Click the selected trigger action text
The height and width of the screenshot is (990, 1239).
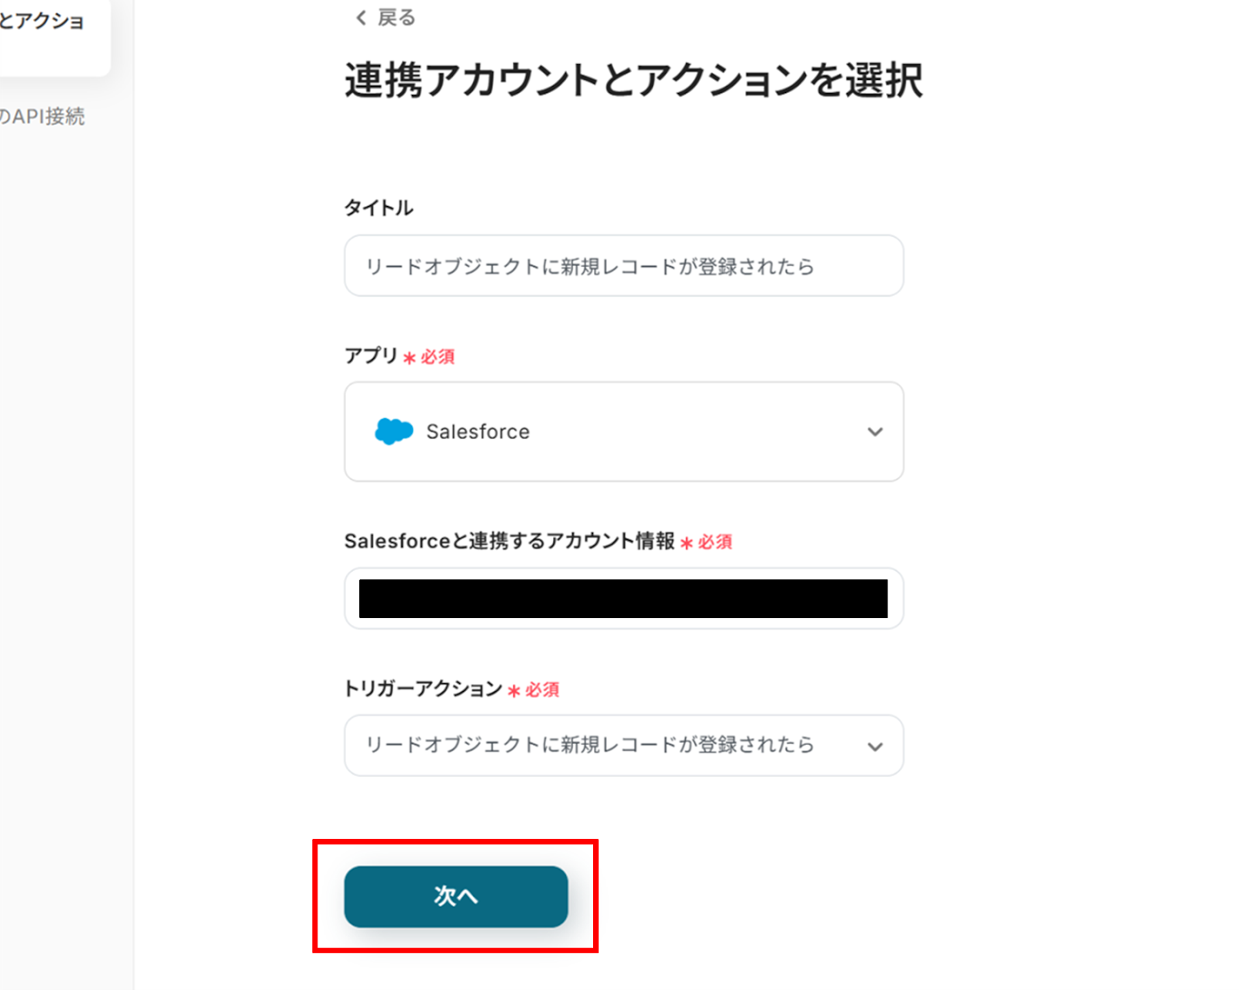(x=589, y=745)
